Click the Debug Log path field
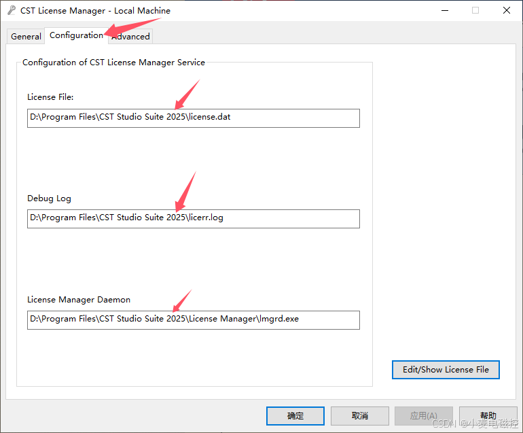 (194, 219)
